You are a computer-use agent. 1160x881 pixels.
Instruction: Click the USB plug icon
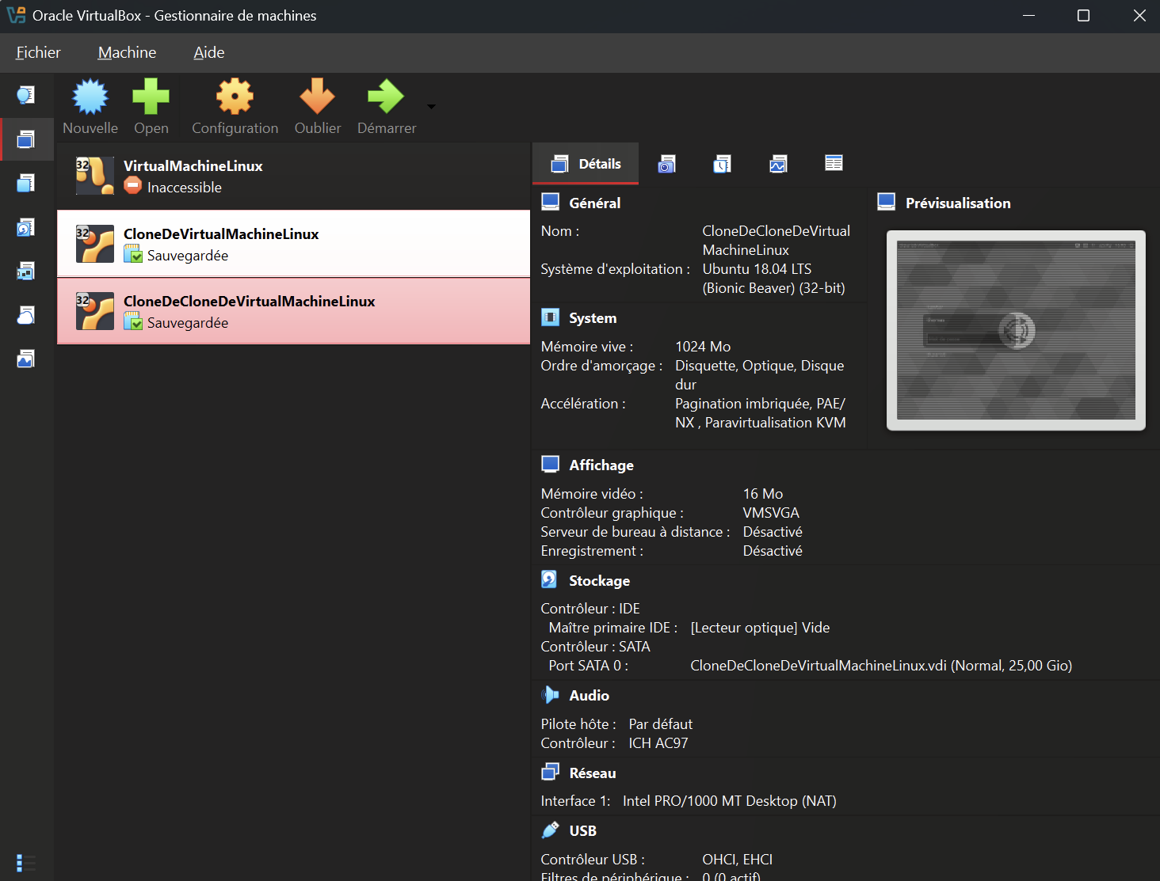[550, 830]
